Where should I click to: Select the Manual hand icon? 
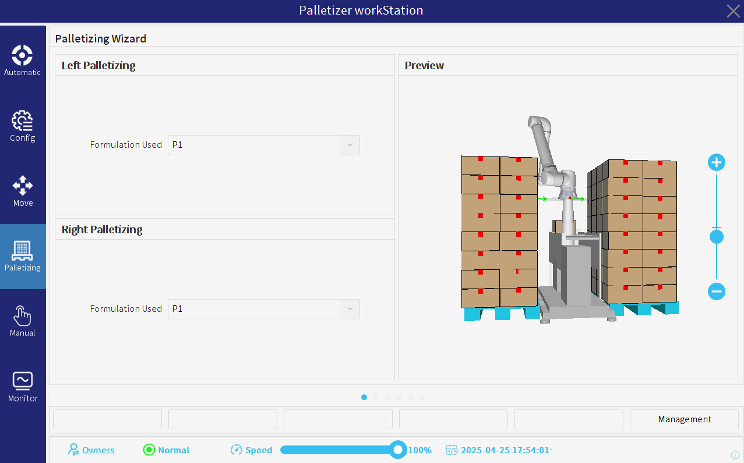22,316
